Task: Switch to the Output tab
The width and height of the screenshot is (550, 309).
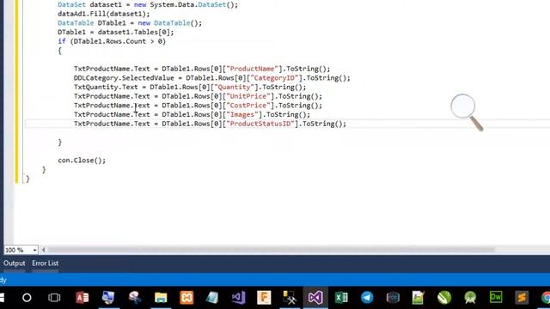Action: click(15, 264)
